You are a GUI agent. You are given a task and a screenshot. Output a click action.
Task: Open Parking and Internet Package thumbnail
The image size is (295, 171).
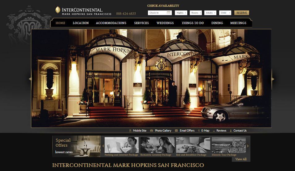pos(122,145)
